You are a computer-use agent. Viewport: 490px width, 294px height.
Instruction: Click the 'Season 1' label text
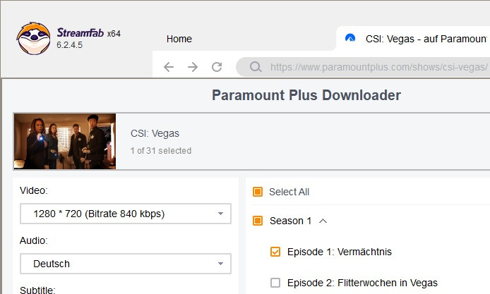coord(291,221)
